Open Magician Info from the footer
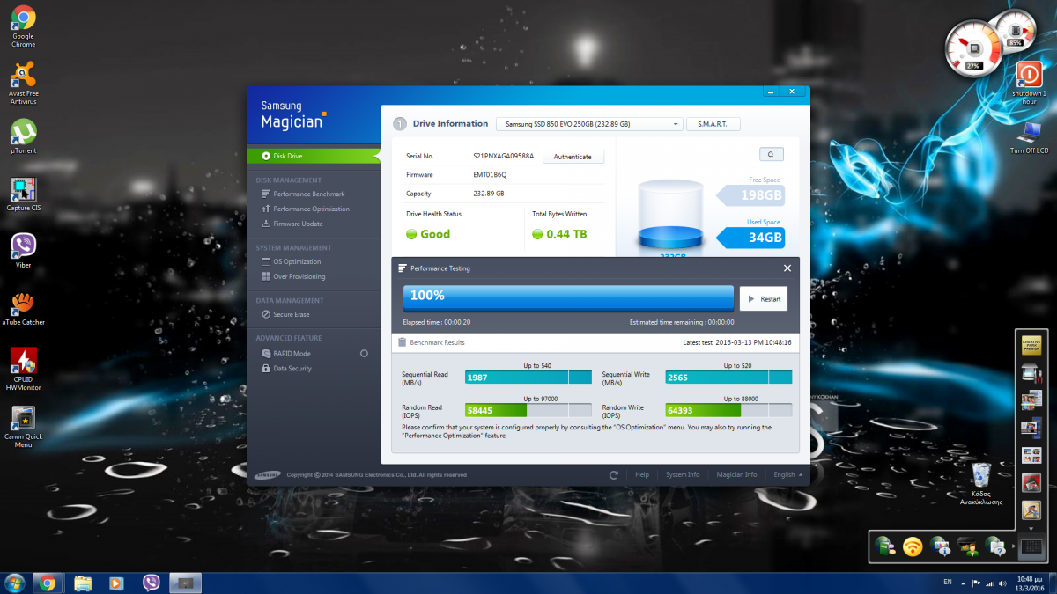The image size is (1057, 594). pyautogui.click(x=736, y=474)
